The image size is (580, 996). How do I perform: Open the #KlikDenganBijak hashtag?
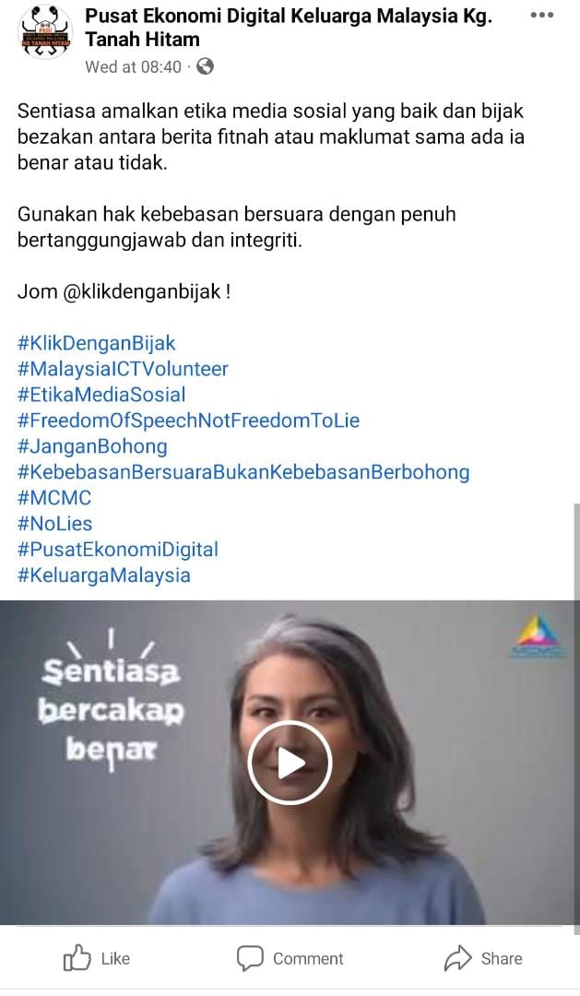pyautogui.click(x=97, y=344)
